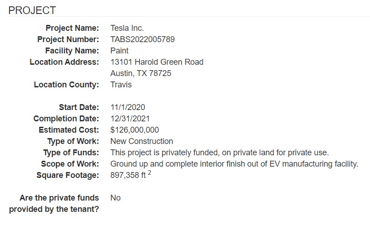Click the Location Address field label
This screenshot has height=225, width=370.
(64, 62)
